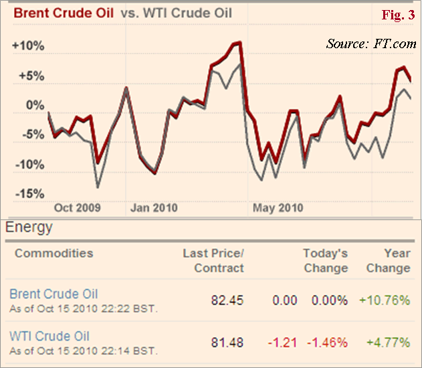Click the Last Price/Contract column header
Image resolution: width=422 pixels, height=368 pixels.
213,261
